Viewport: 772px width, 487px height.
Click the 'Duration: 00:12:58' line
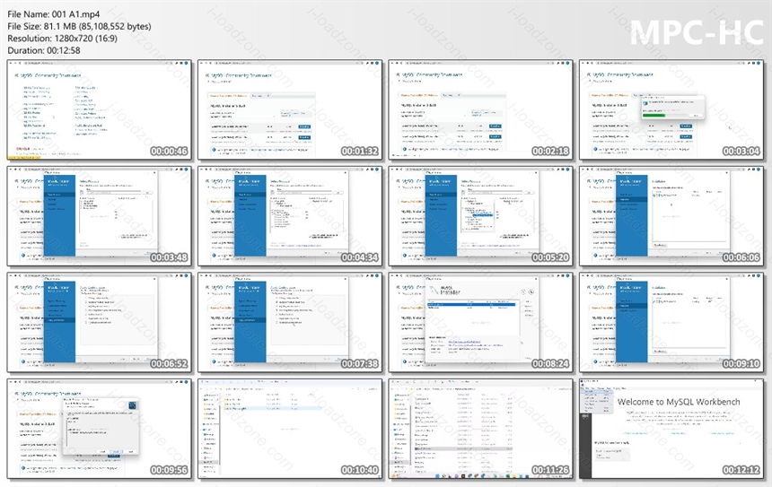click(x=44, y=50)
